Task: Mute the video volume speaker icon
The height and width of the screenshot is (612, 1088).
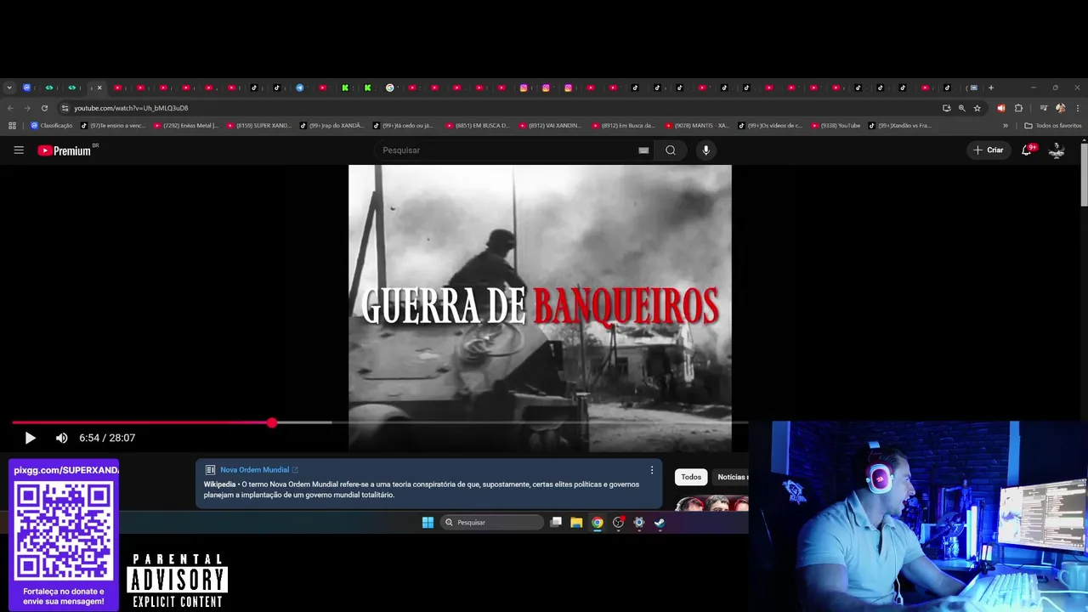Action: (61, 438)
